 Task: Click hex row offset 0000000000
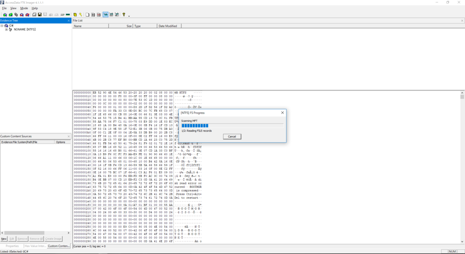(83, 93)
